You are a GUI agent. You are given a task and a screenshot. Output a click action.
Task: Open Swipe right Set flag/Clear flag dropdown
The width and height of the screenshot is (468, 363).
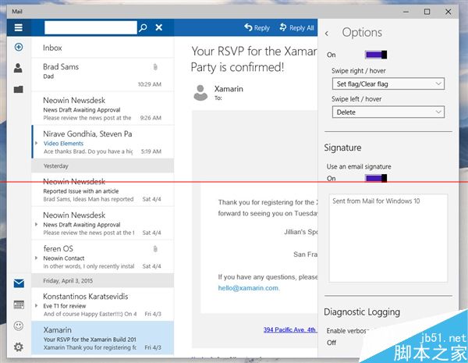tap(388, 84)
